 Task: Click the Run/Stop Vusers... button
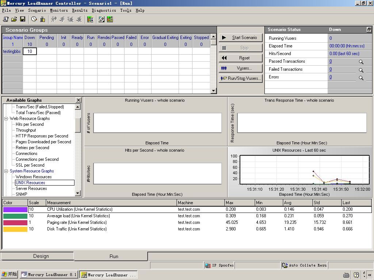241,78
